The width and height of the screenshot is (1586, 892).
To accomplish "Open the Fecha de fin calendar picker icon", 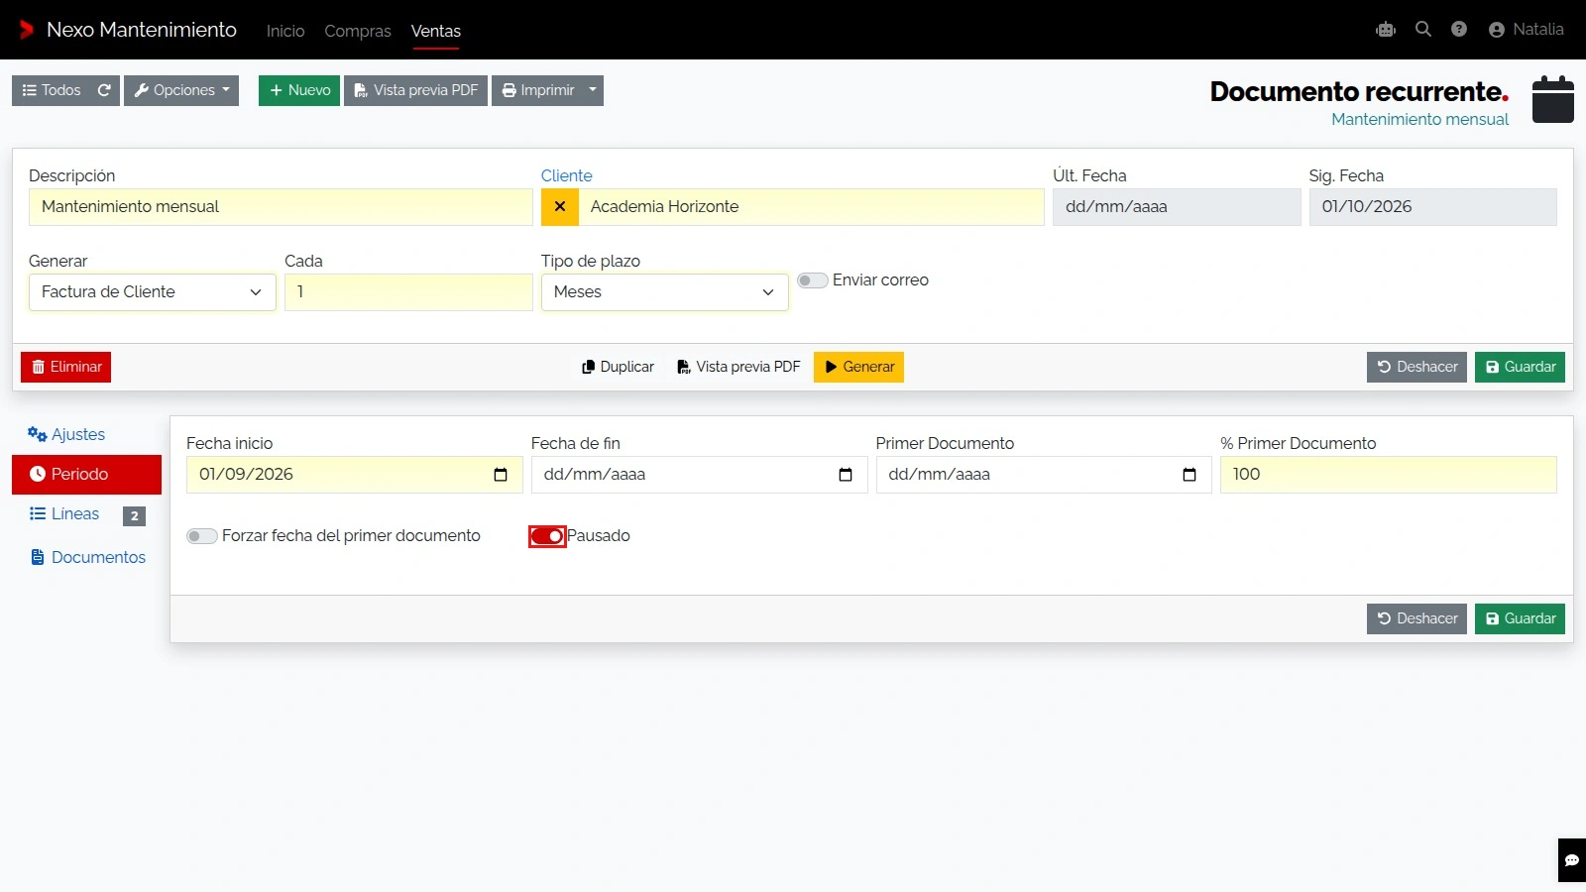I will tap(846, 475).
